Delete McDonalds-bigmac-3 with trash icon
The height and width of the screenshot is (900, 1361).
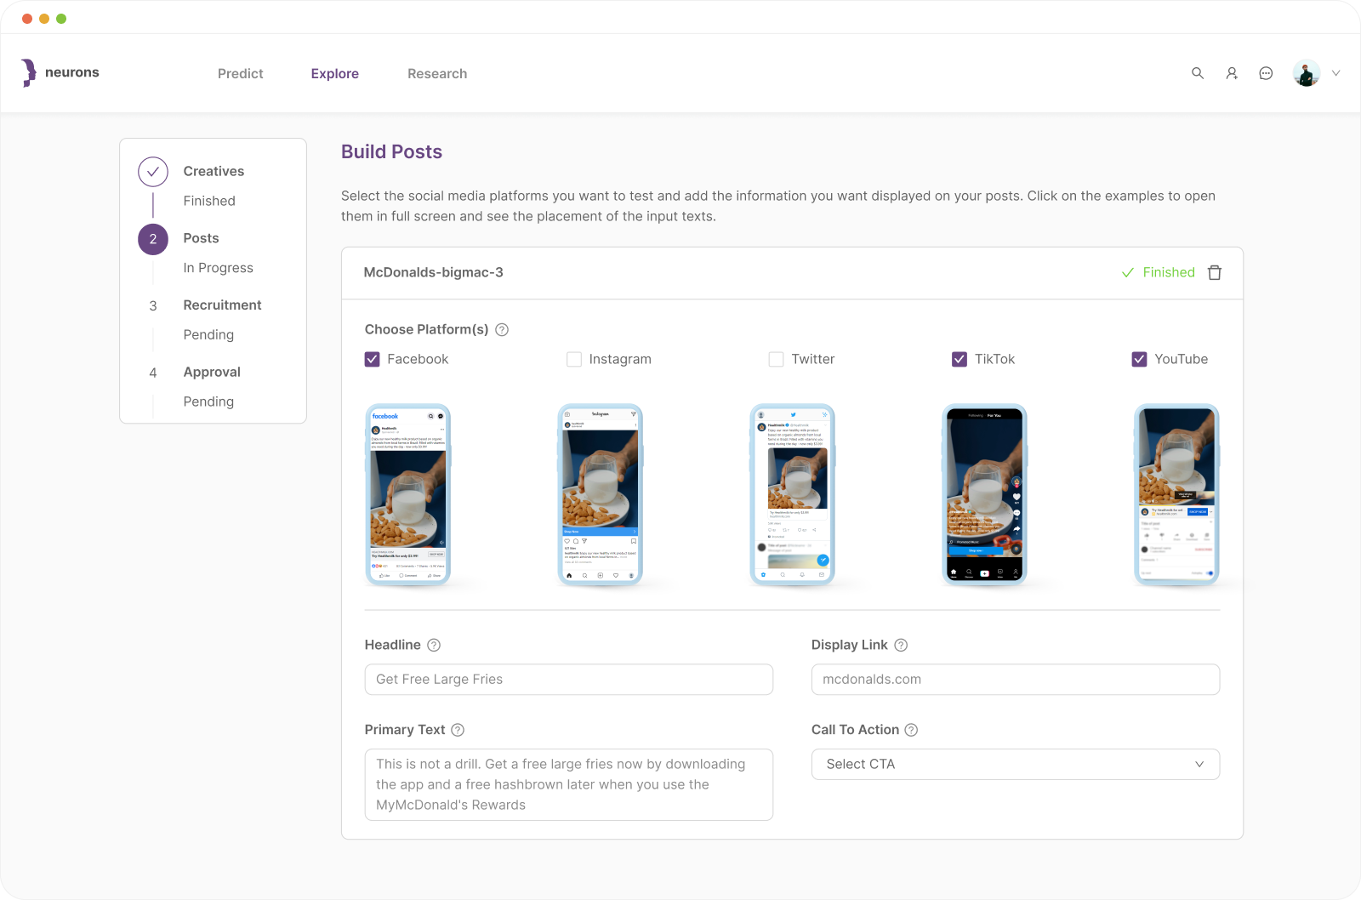[1215, 272]
